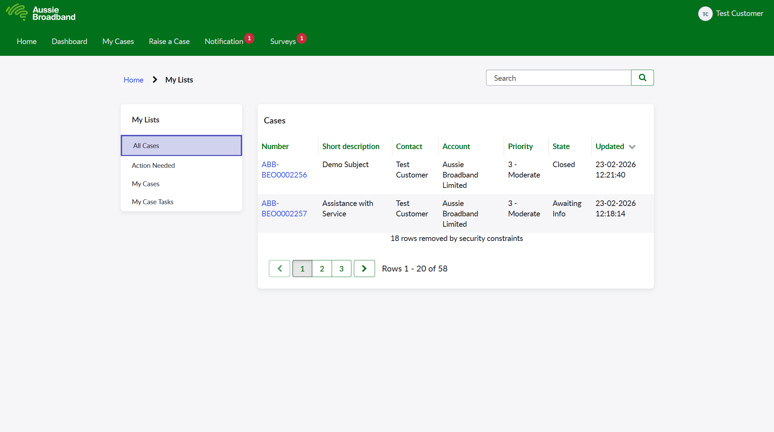Open the Dashboard menu item
The width and height of the screenshot is (774, 432).
point(69,41)
